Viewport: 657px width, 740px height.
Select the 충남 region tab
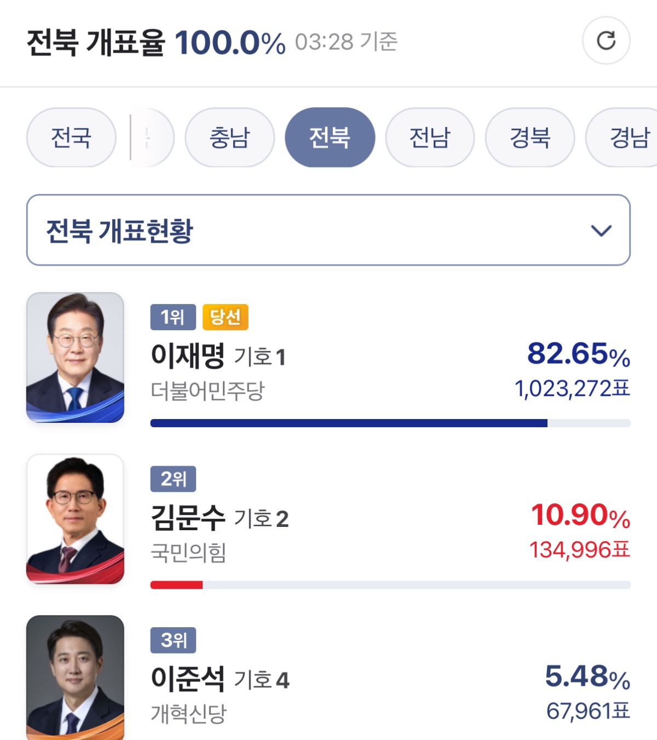[x=229, y=137]
